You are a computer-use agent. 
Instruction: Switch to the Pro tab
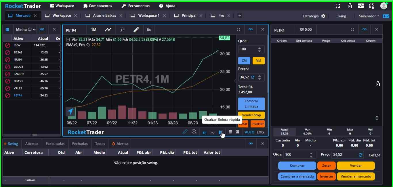[x=221, y=15]
